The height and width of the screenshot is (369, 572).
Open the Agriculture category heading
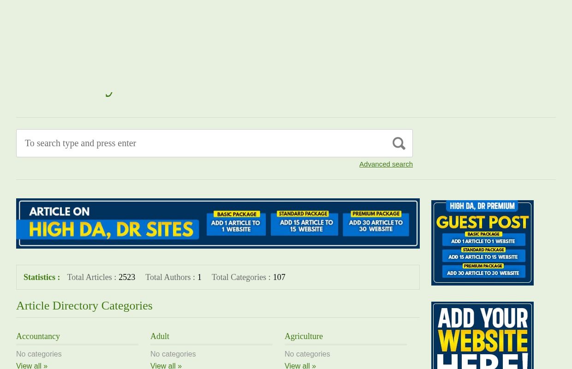304,336
